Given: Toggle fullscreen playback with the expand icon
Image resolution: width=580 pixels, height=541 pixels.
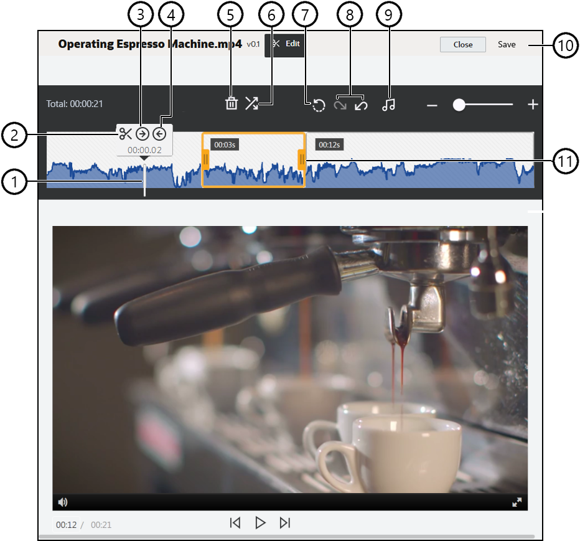Looking at the screenshot, I should coord(518,501).
